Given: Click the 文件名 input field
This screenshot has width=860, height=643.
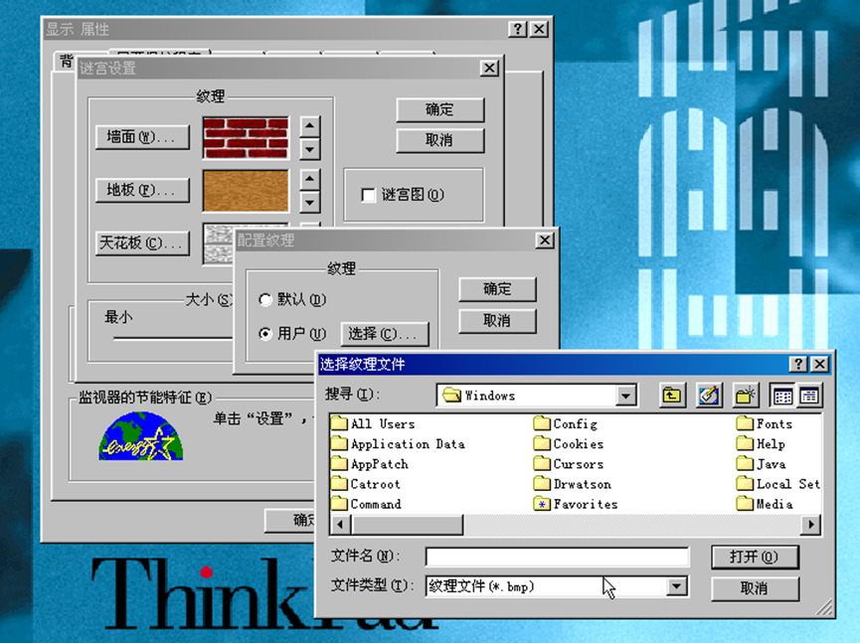Looking at the screenshot, I should 557,557.
